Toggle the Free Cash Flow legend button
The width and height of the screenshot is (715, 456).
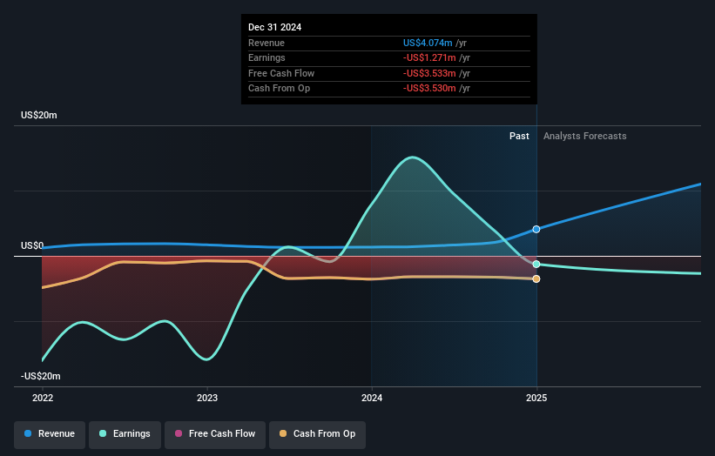[x=215, y=434]
